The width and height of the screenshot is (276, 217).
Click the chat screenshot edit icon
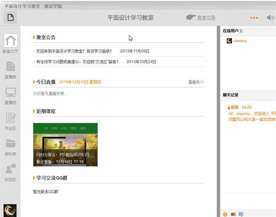pyautogui.click(x=241, y=214)
